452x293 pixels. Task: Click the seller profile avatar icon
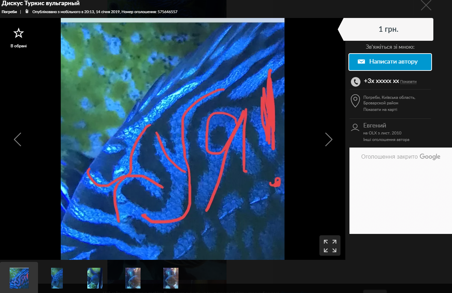tap(355, 127)
